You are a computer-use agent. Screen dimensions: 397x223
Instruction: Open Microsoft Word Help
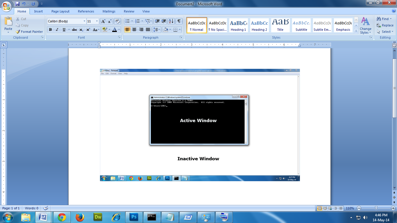point(394,11)
